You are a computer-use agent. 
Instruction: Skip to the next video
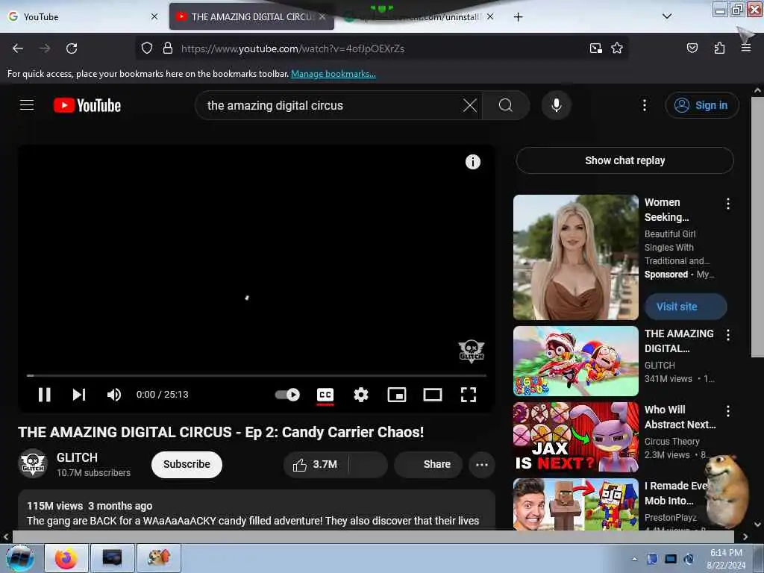tap(79, 395)
